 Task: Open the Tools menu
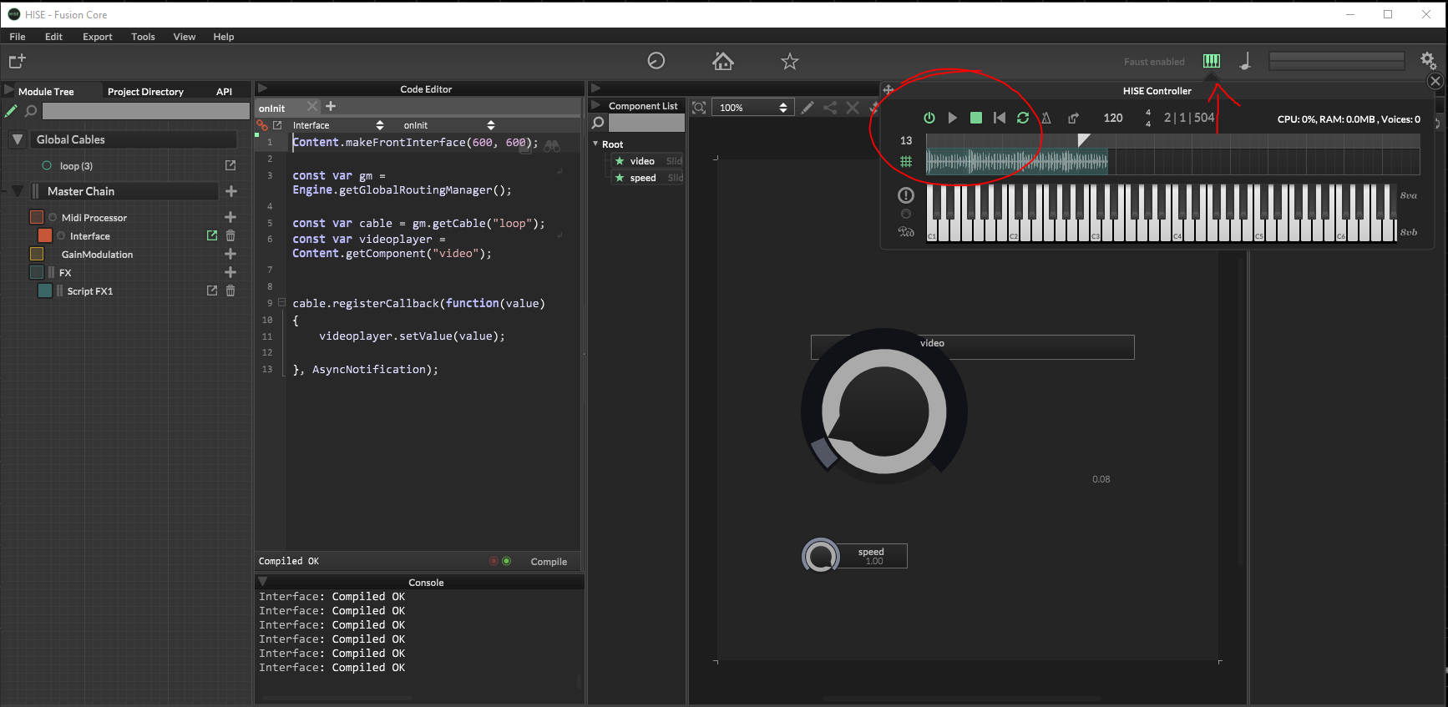[143, 37]
